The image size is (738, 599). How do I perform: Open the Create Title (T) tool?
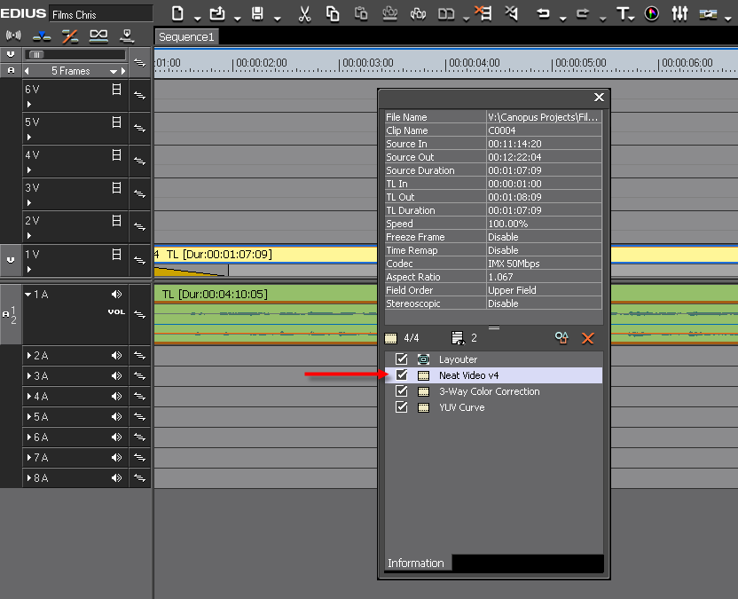click(x=624, y=13)
